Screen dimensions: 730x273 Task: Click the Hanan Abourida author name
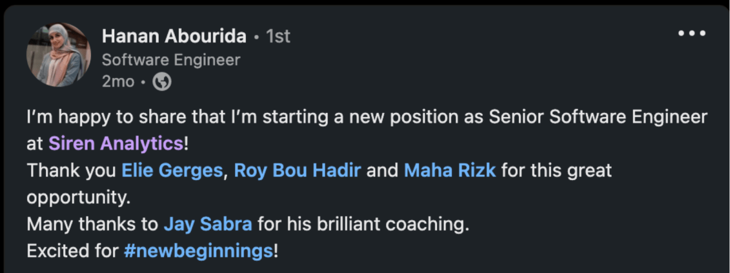(174, 37)
